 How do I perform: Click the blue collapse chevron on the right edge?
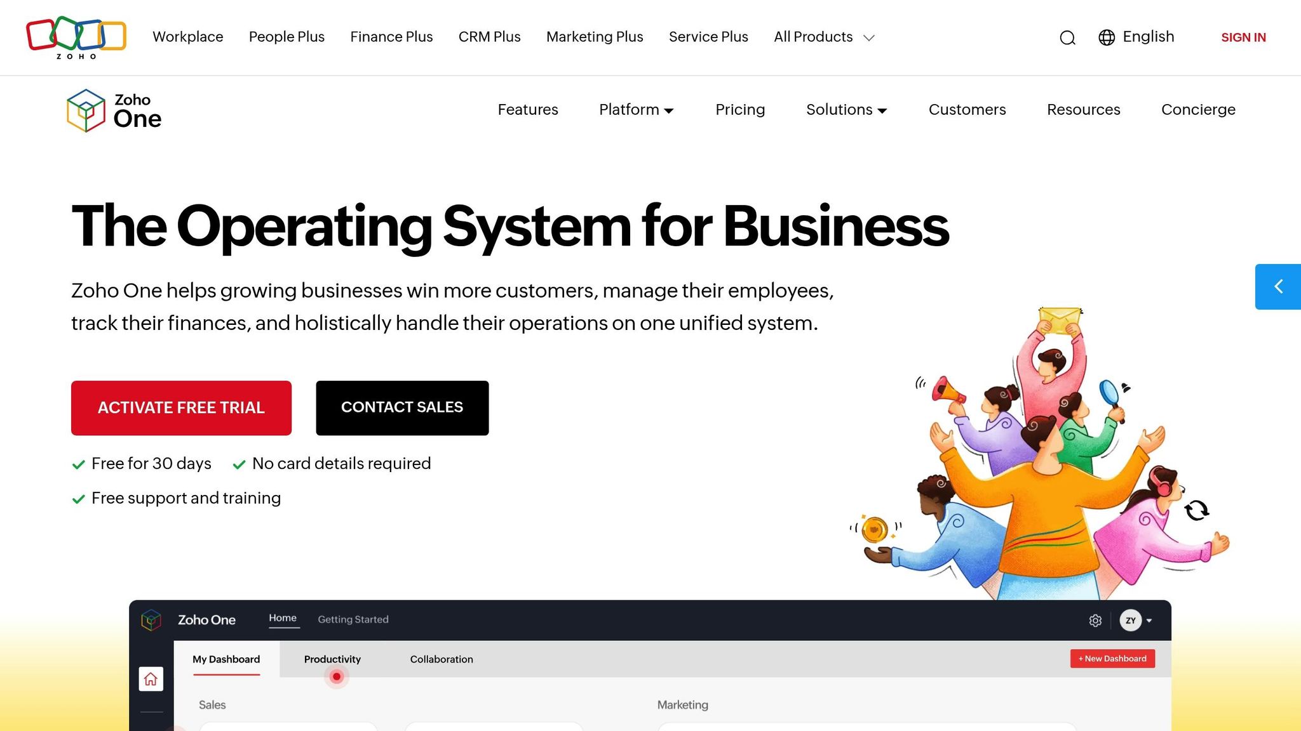(x=1278, y=286)
